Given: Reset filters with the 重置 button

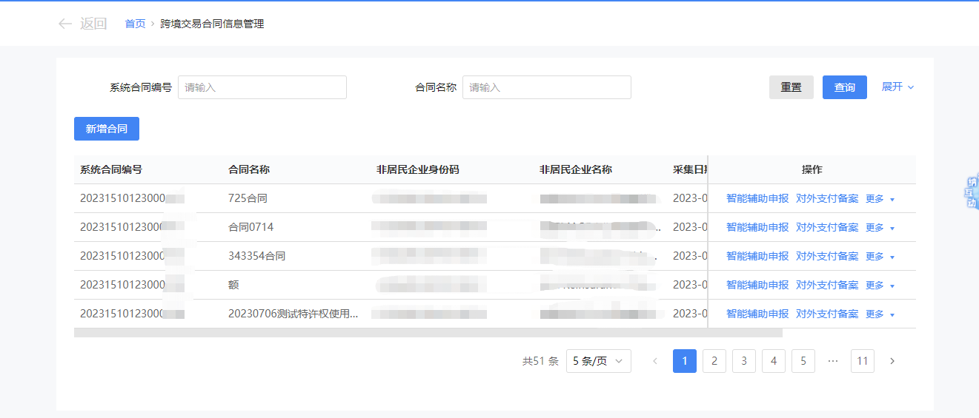Looking at the screenshot, I should (791, 87).
